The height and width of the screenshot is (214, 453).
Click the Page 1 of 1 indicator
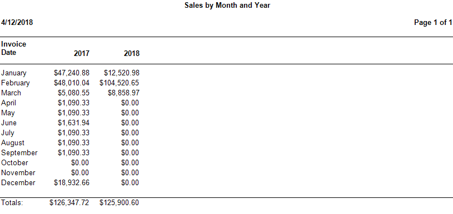click(x=433, y=23)
